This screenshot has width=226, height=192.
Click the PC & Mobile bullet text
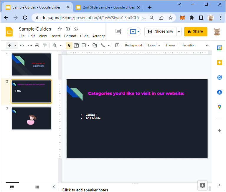(93, 118)
